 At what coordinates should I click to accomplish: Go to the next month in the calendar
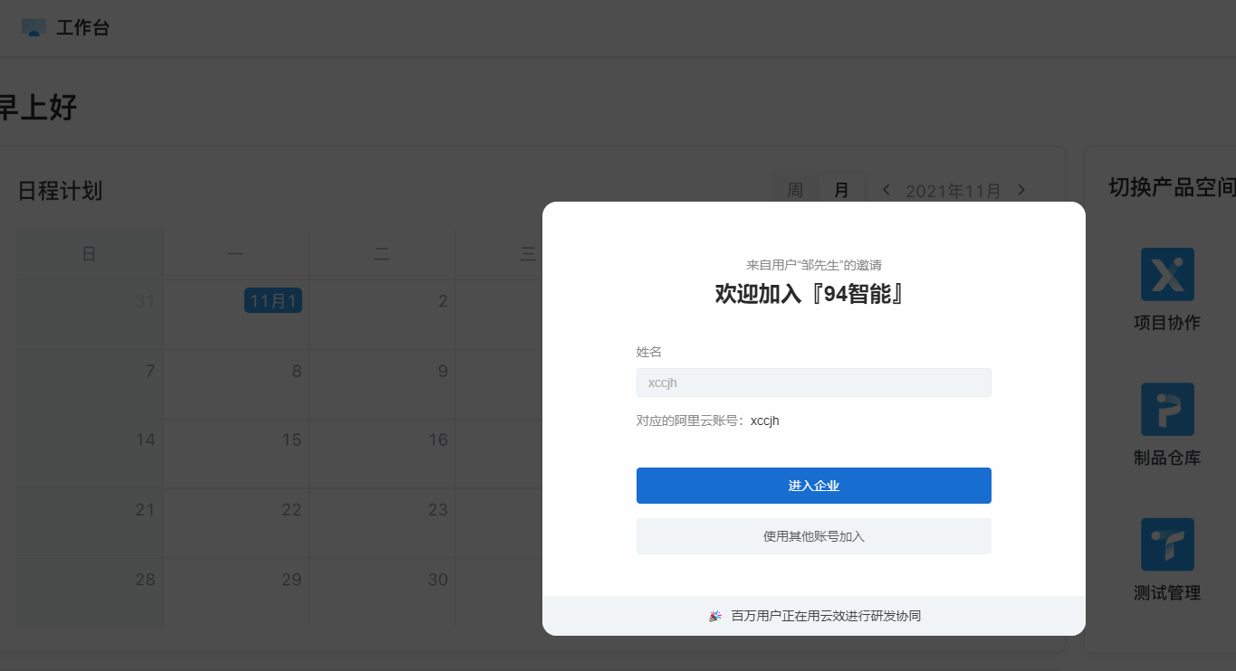(x=1021, y=190)
